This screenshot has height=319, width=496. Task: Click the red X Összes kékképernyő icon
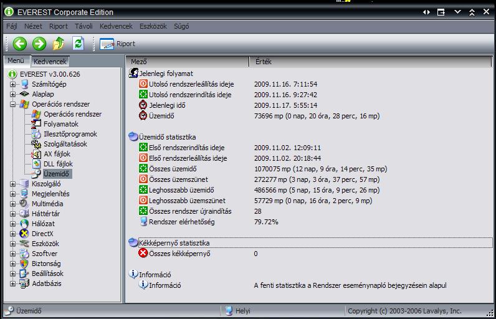coord(143,254)
